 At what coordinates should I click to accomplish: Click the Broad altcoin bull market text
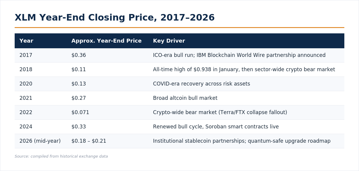[x=185, y=98]
